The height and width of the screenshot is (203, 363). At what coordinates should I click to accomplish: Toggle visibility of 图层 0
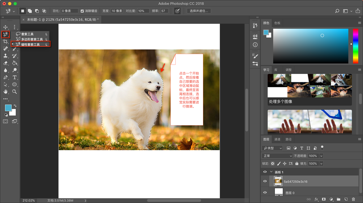265,193
